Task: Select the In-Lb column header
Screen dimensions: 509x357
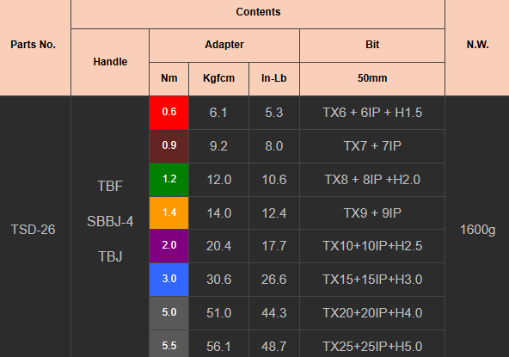Action: point(274,79)
